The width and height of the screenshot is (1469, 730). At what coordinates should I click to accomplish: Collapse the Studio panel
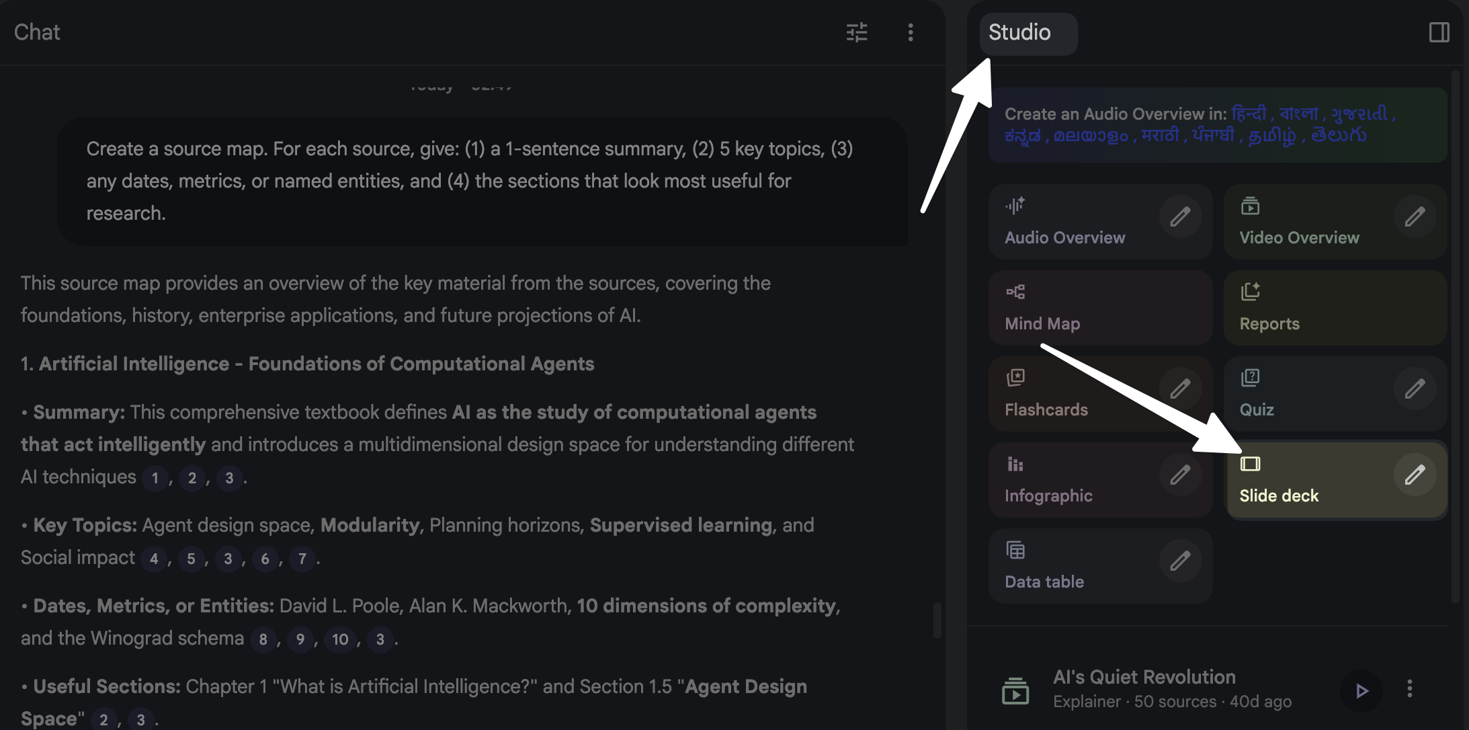(1439, 32)
